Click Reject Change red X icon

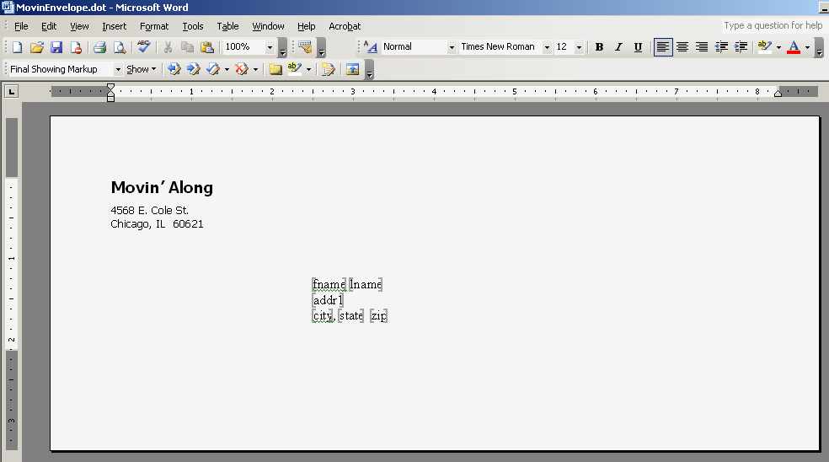pyautogui.click(x=242, y=69)
